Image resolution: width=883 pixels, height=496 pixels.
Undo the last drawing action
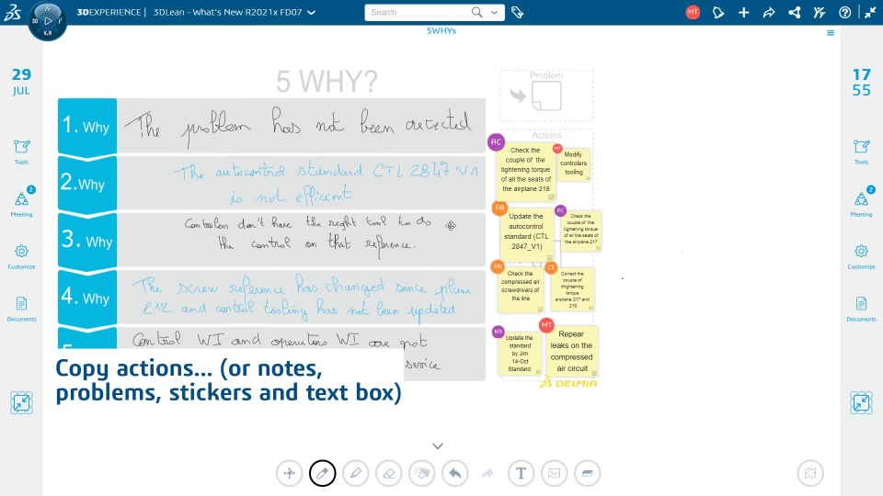click(455, 474)
